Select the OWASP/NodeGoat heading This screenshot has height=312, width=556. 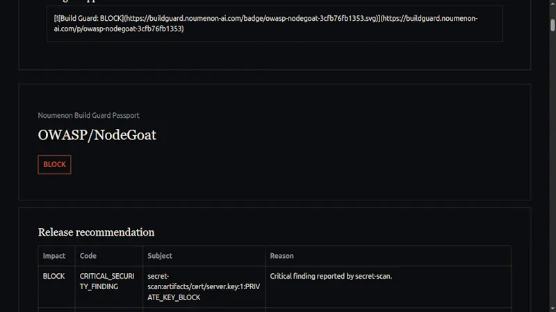coord(97,135)
